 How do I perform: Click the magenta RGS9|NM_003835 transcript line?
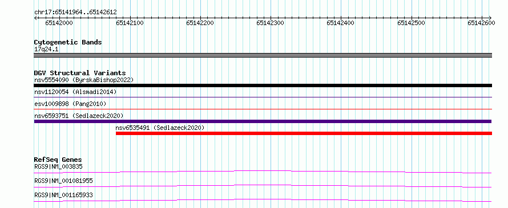263,172
